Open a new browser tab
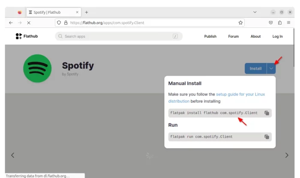The height and width of the screenshot is (178, 300). [87, 12]
